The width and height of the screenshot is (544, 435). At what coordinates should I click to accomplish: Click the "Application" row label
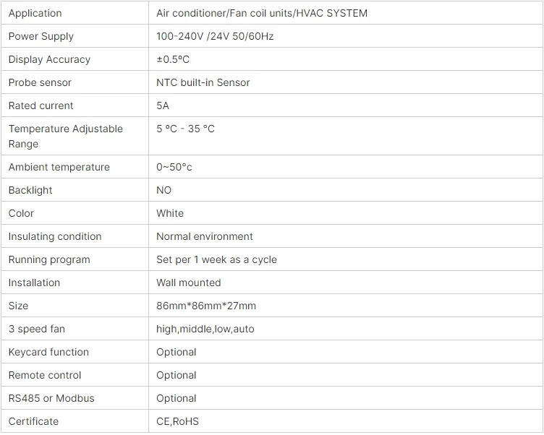coord(35,13)
